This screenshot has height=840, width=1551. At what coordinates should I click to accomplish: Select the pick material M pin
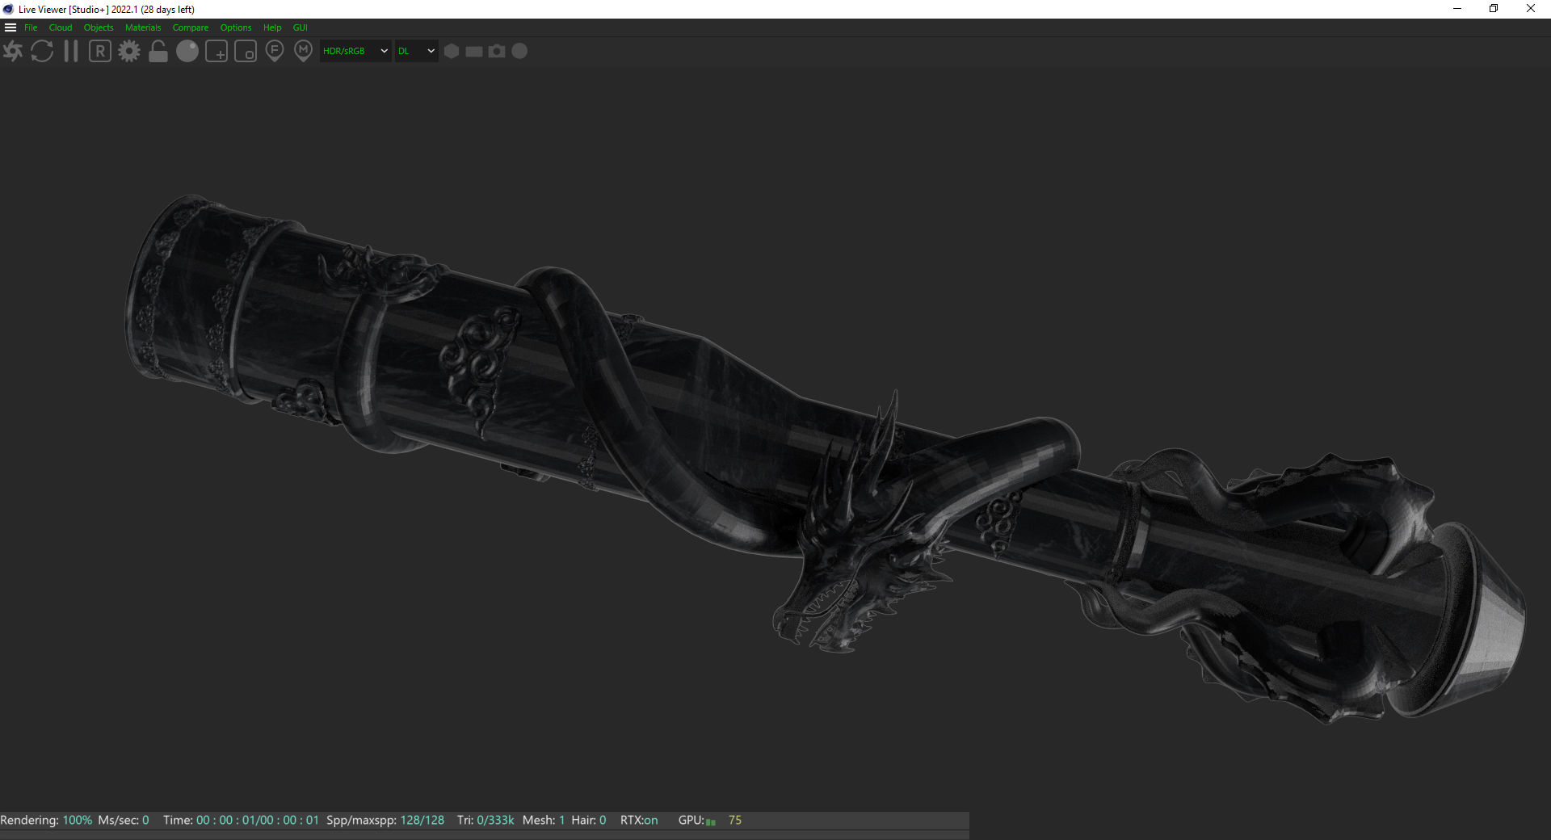tap(304, 52)
